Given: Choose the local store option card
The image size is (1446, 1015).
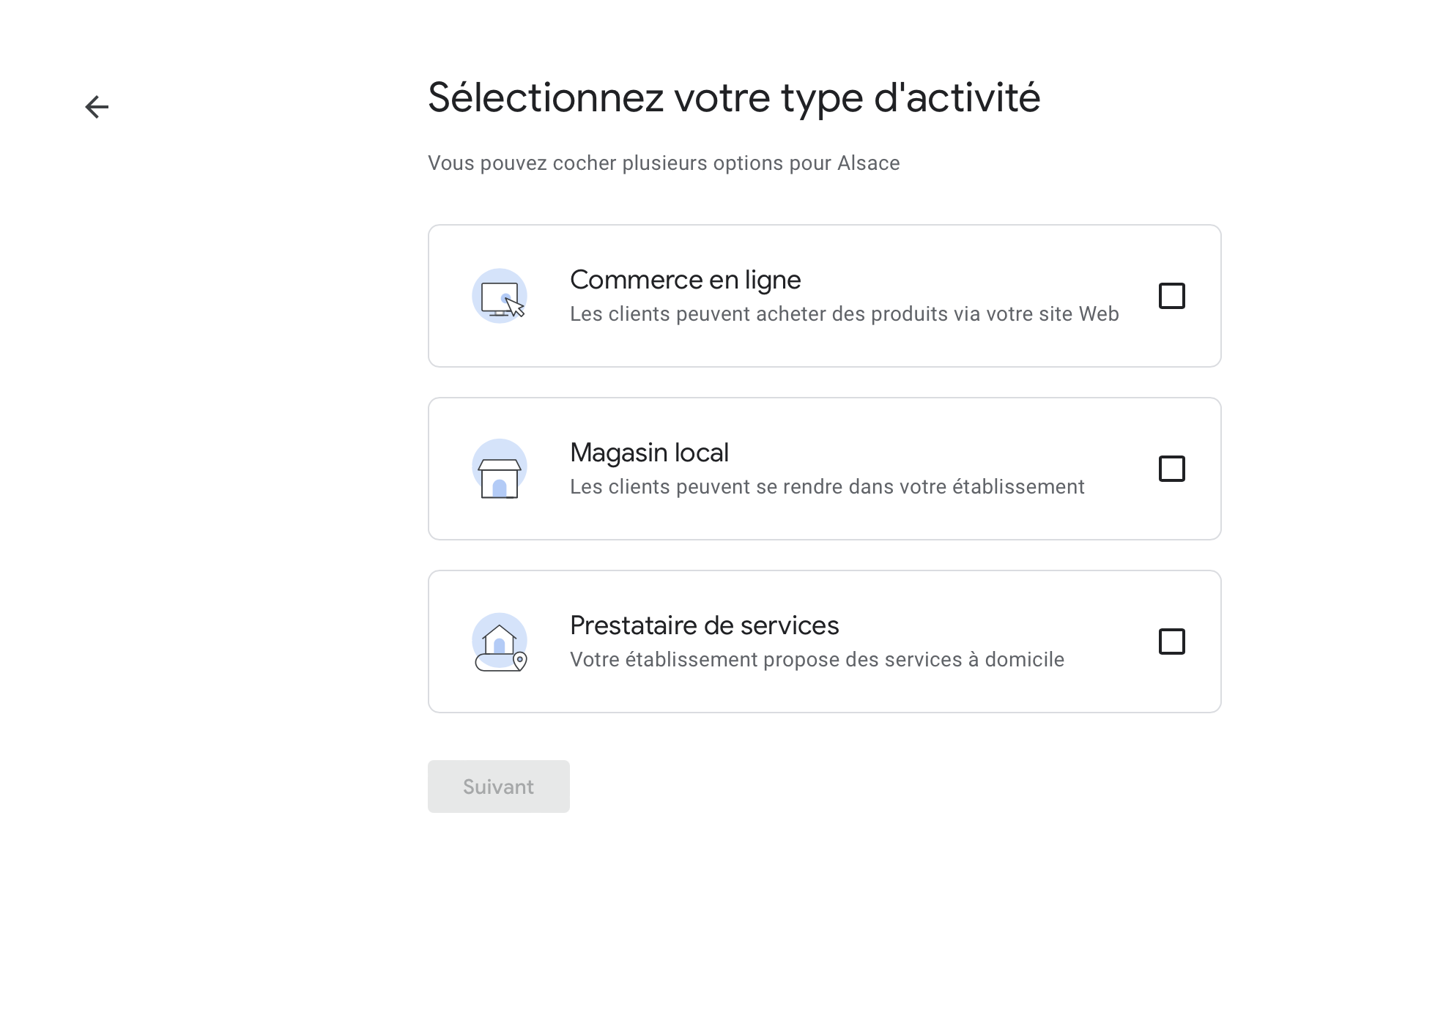Looking at the screenshot, I should (x=824, y=517).
